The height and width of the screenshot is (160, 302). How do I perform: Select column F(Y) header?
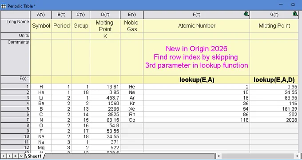coord(196,15)
